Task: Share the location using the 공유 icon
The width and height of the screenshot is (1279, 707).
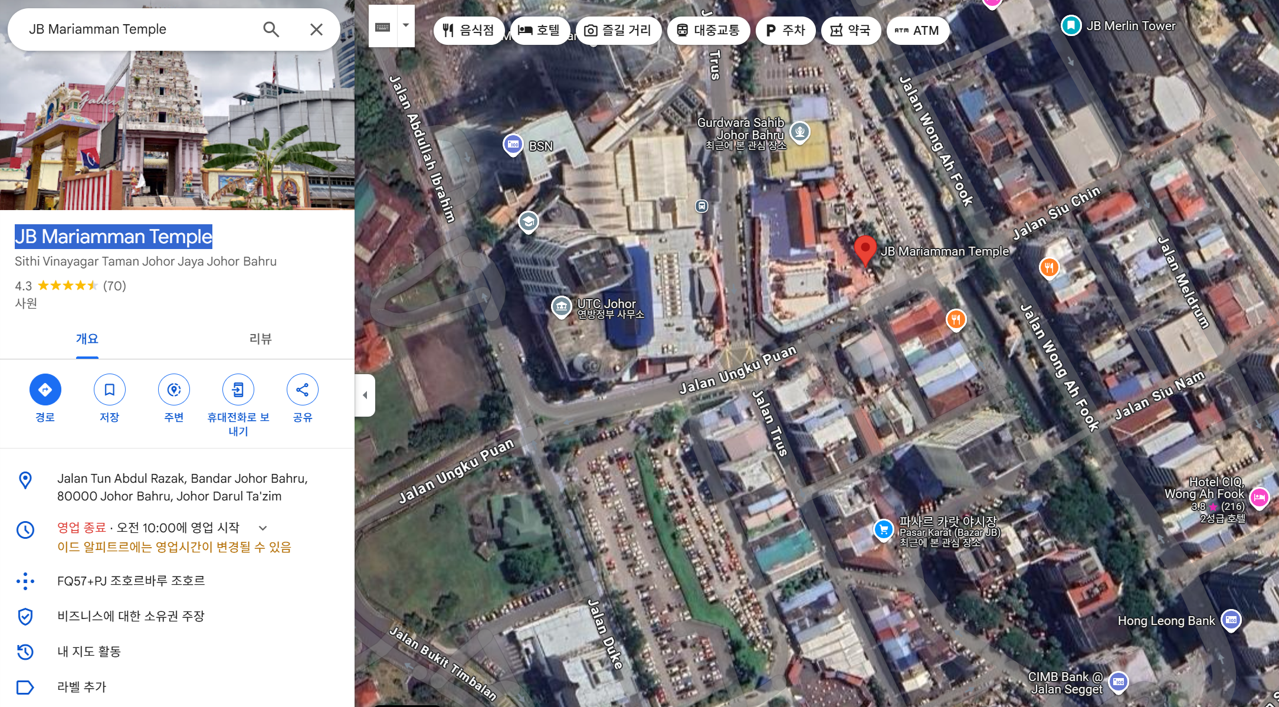Action: 303,389
